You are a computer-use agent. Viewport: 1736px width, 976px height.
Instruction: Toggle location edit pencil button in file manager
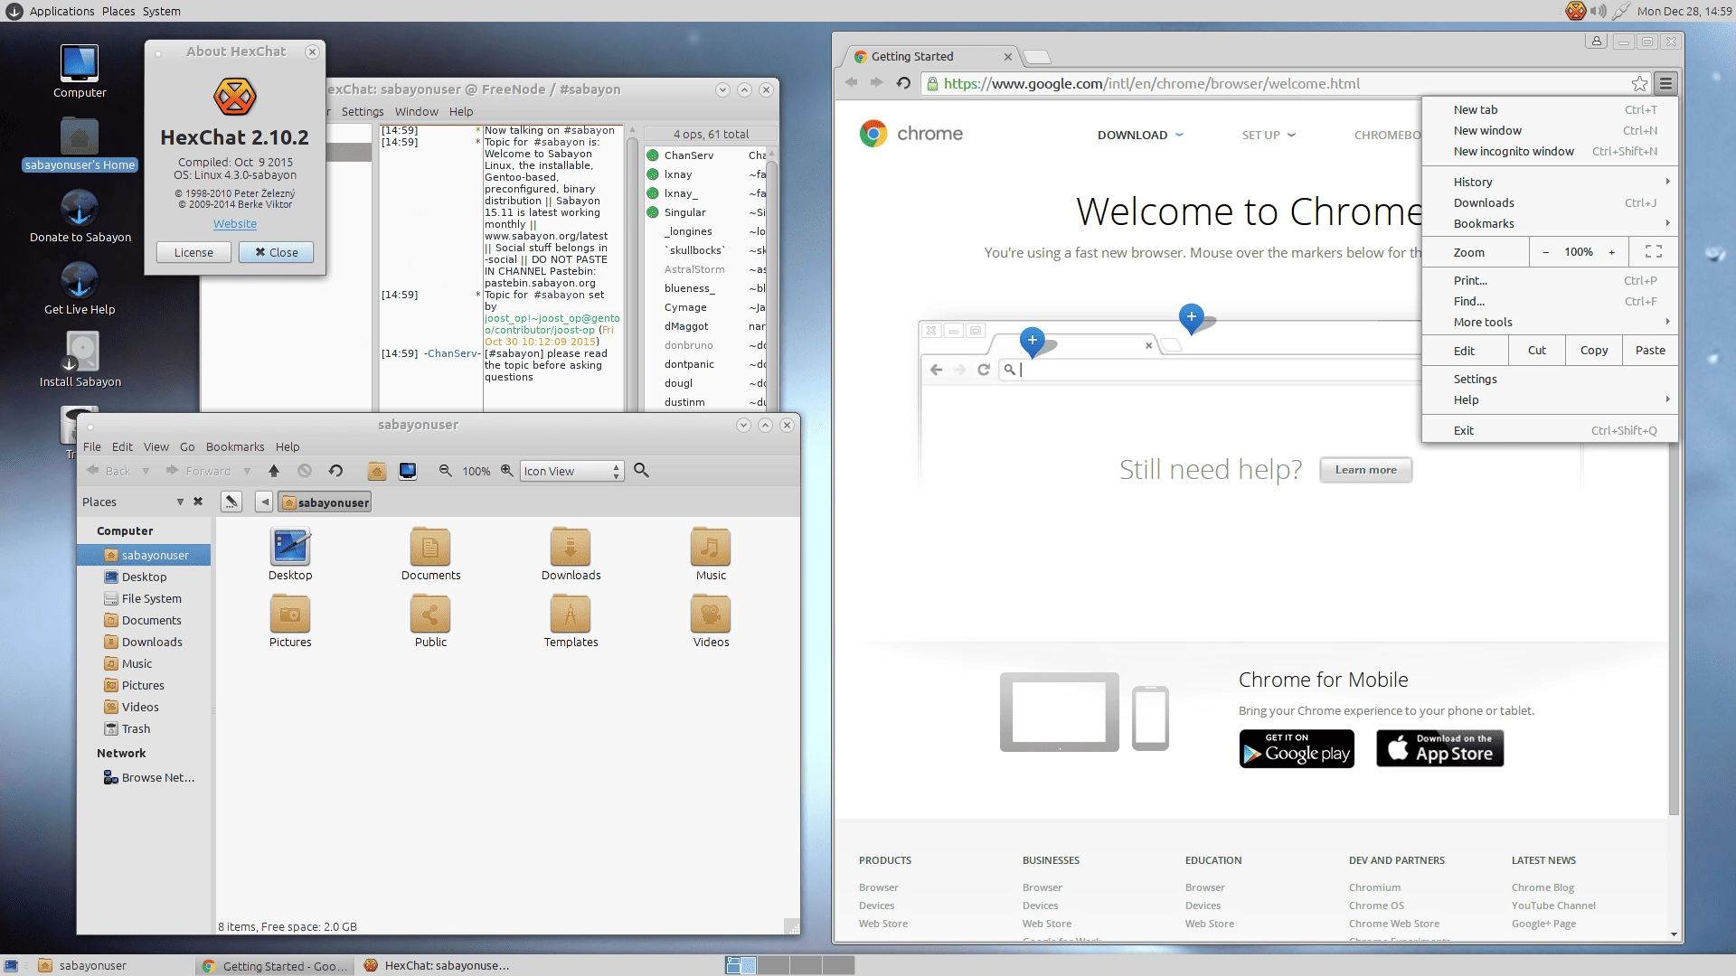coord(231,502)
